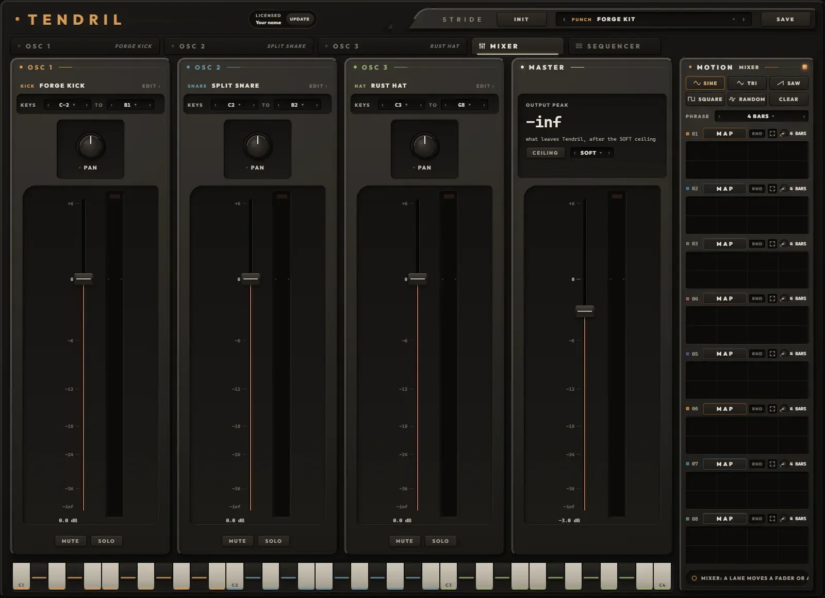Screen dimensions: 825x598
Task: Open OSC 1 low key C-2 dropdown
Action: point(67,105)
